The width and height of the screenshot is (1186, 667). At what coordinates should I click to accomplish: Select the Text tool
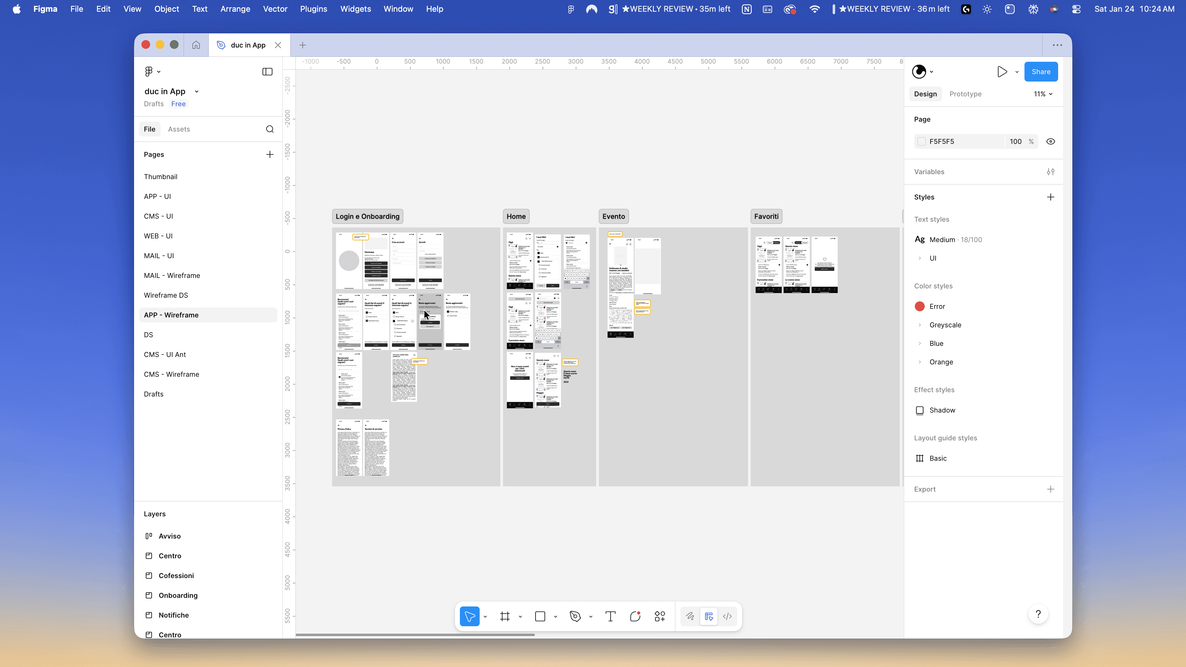click(x=611, y=616)
